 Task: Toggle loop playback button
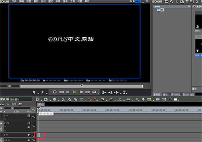pyautogui.click(x=94, y=92)
